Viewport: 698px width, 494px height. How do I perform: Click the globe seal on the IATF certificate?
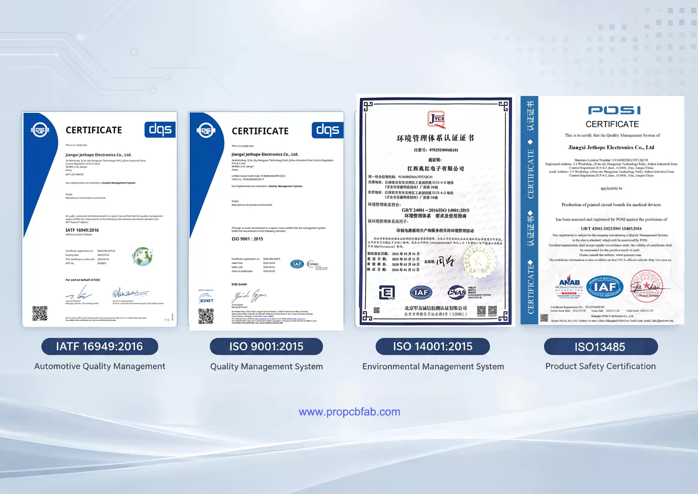tap(142, 256)
